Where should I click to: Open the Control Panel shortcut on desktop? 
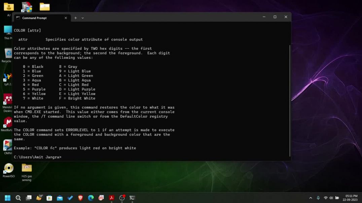point(27,7)
